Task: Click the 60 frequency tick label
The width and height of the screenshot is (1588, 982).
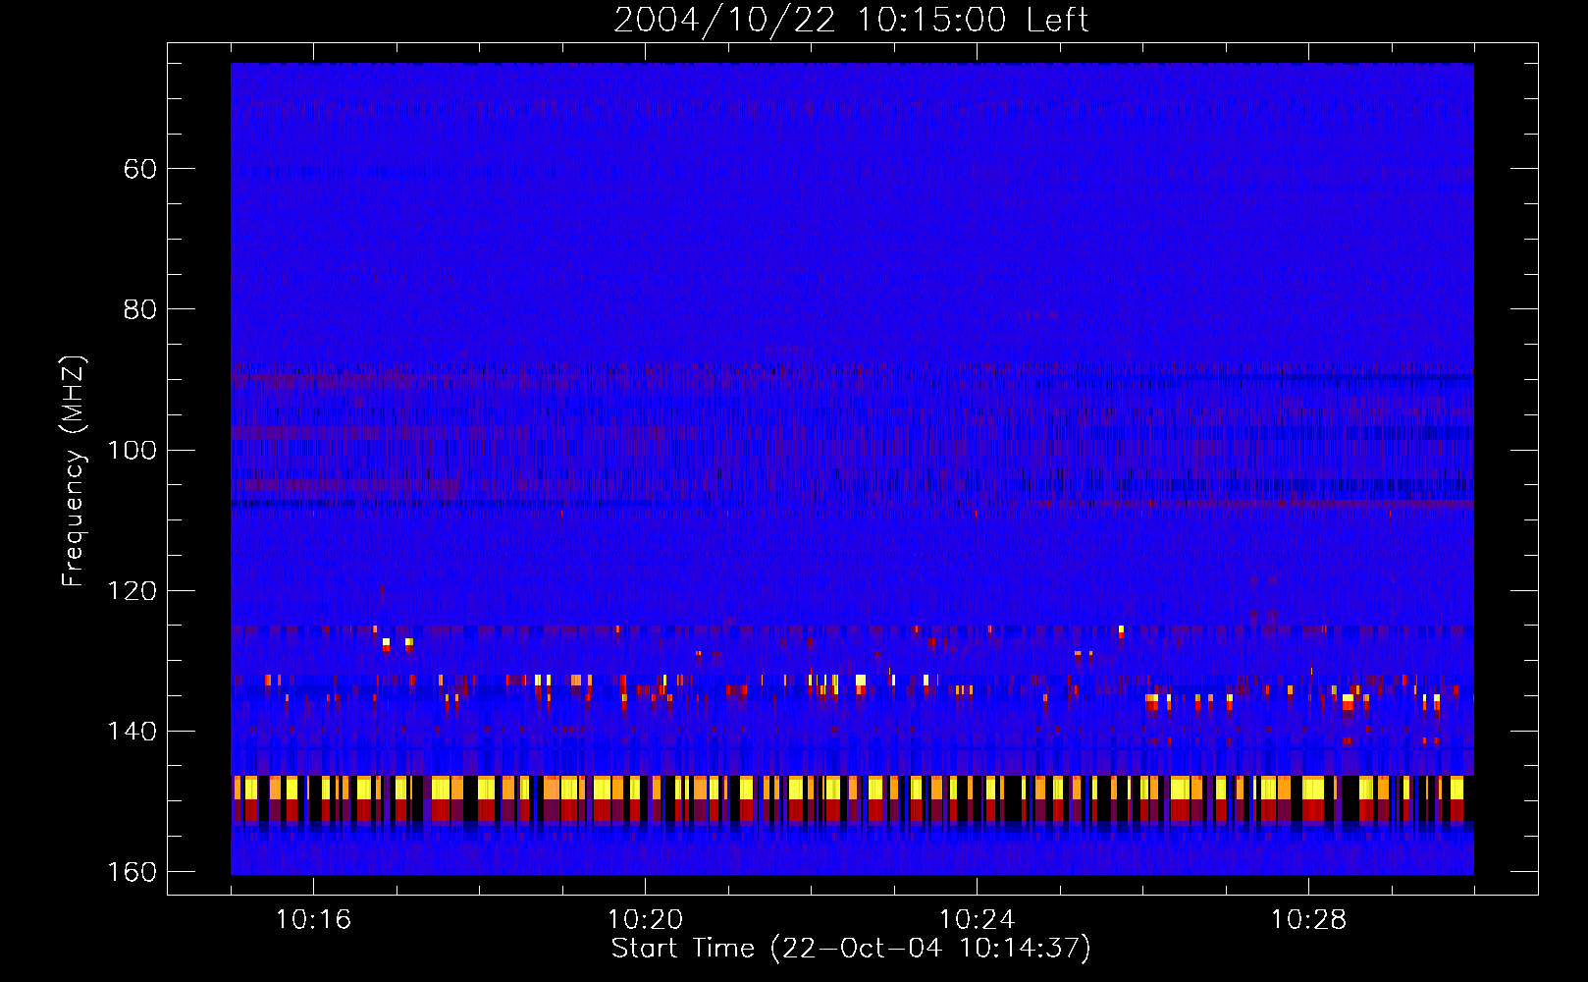Action: coord(139,169)
